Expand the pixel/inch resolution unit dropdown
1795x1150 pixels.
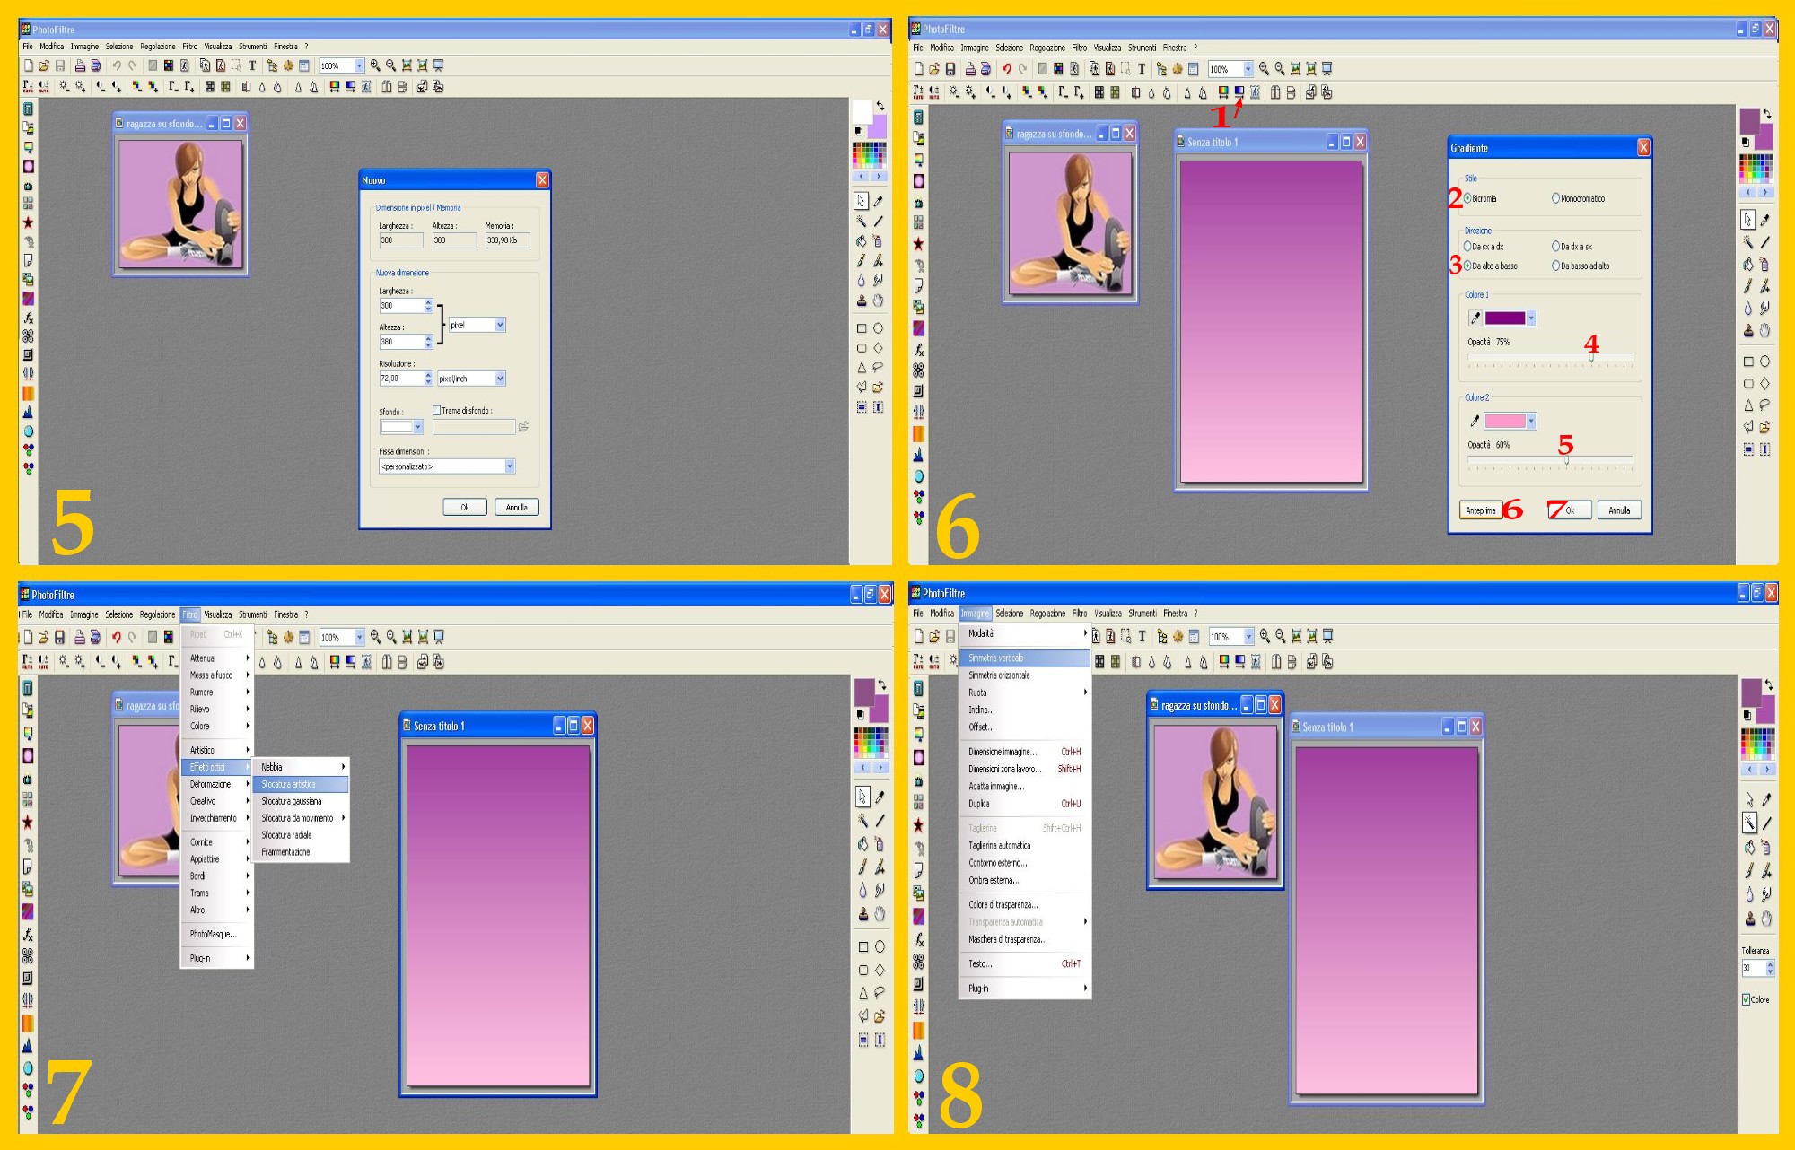click(x=500, y=379)
